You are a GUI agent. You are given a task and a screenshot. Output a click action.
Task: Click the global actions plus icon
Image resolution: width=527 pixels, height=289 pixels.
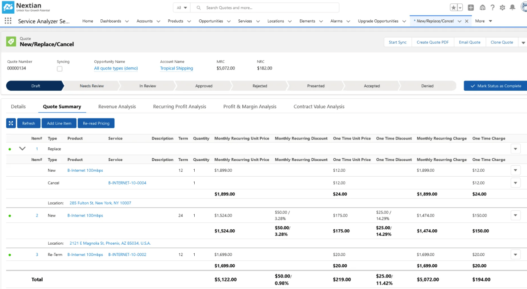pyautogui.click(x=471, y=8)
